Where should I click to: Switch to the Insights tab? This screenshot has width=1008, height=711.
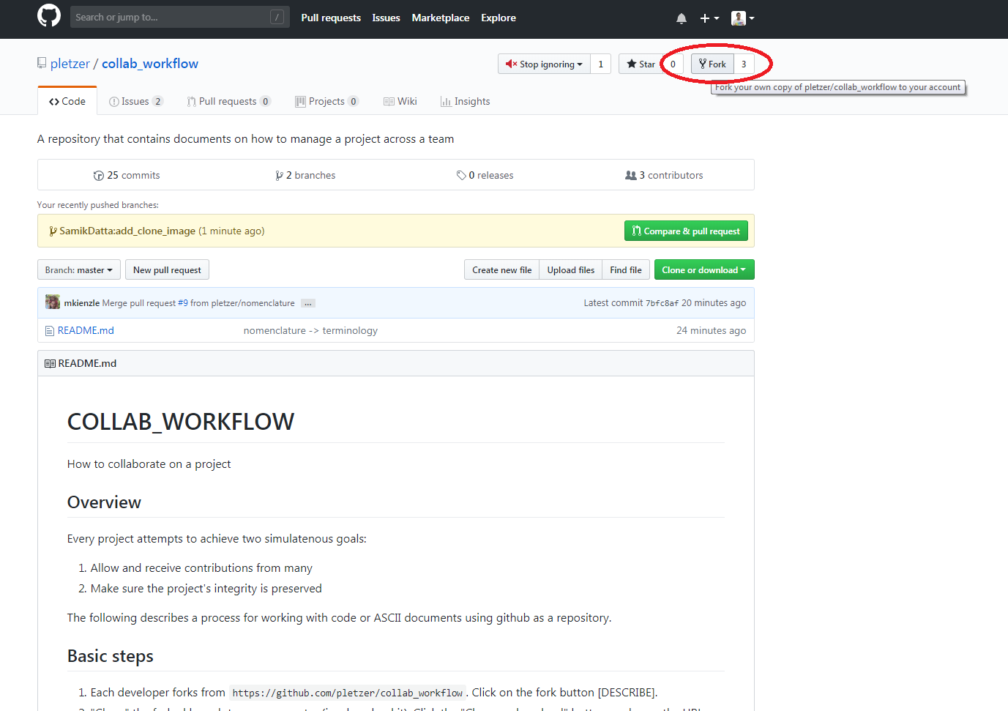click(x=466, y=101)
